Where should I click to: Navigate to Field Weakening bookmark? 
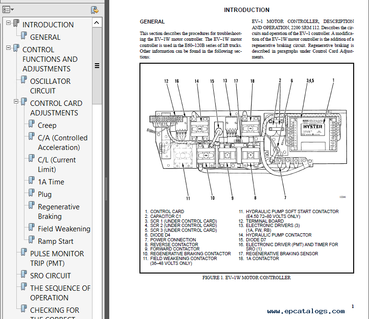[x=64, y=229]
